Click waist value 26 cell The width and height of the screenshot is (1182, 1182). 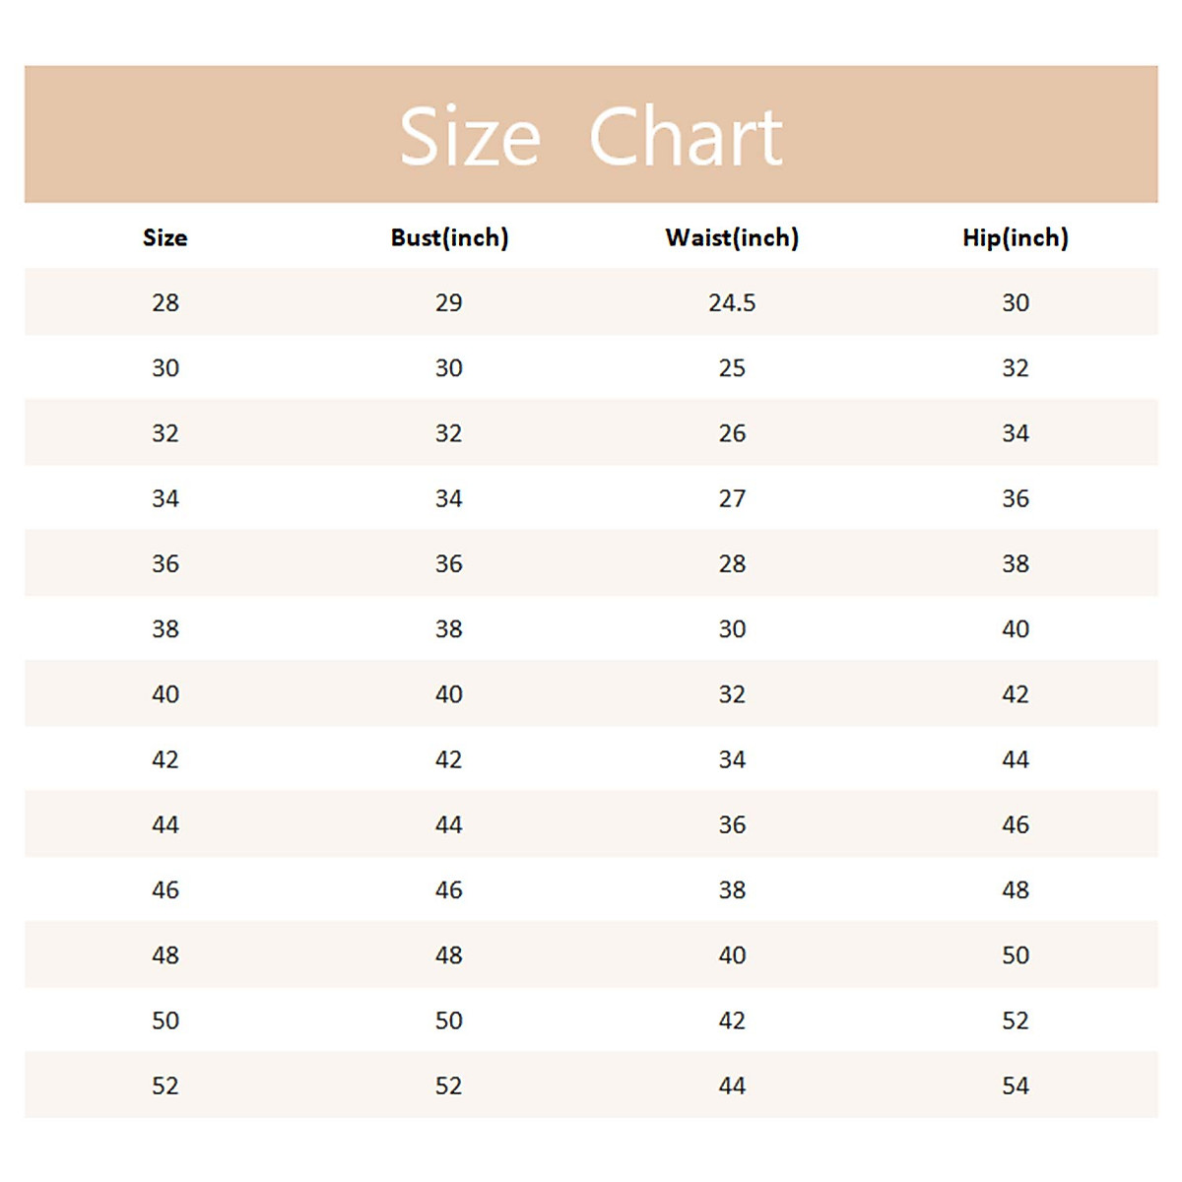[x=732, y=433]
